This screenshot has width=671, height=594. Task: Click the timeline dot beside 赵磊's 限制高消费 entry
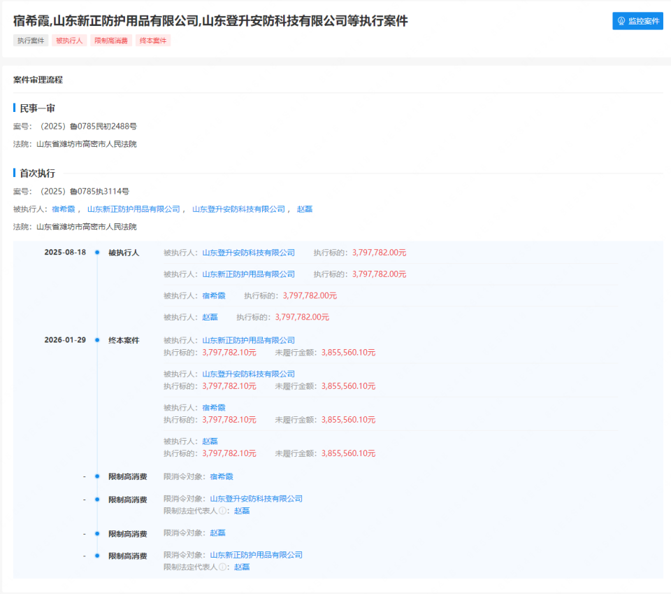pos(99,533)
